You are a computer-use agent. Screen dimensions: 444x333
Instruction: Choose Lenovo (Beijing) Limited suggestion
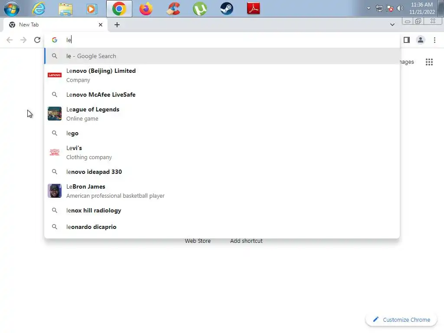coord(222,75)
